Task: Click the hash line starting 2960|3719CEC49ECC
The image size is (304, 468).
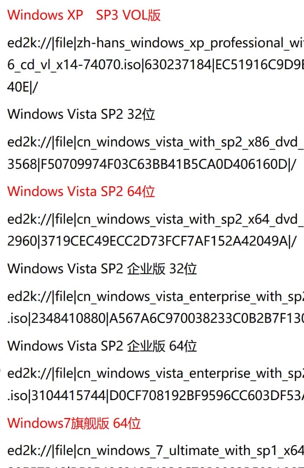Action: [152, 241]
